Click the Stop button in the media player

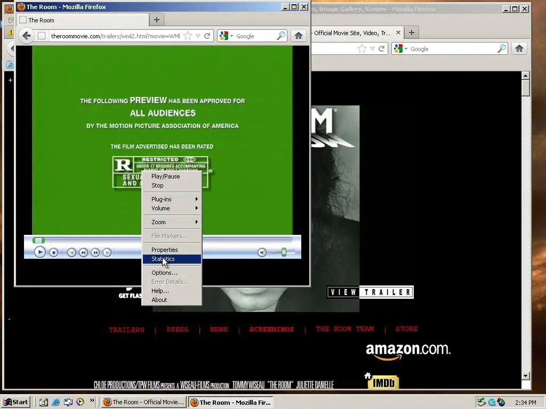54,252
